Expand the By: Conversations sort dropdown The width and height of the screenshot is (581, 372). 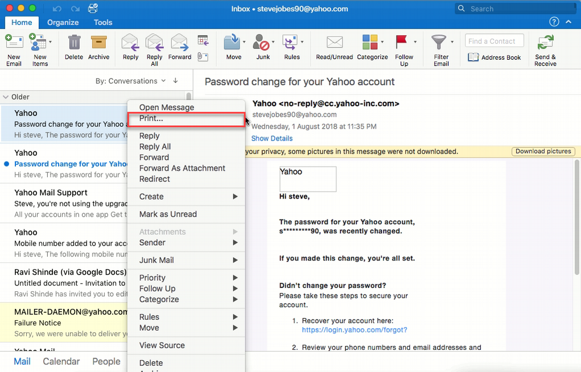point(130,81)
